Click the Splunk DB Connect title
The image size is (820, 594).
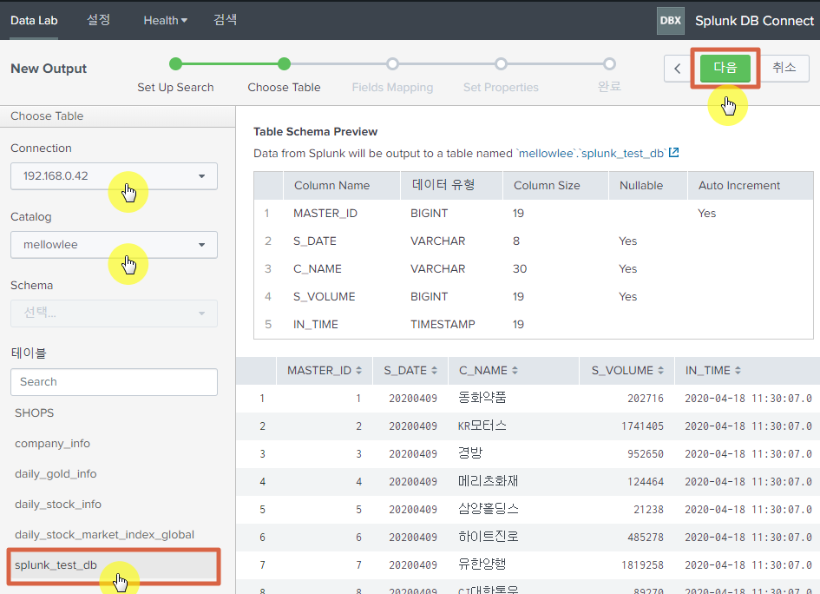coord(754,21)
